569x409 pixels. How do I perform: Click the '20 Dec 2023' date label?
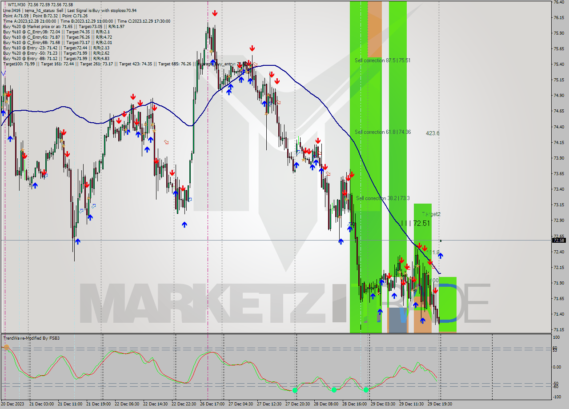click(13, 404)
